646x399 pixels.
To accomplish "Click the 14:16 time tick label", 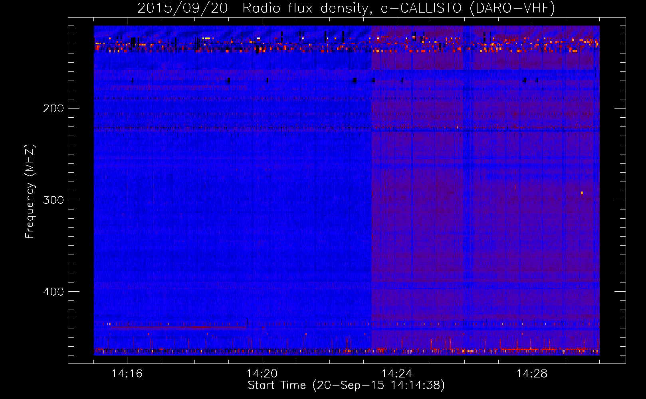I will (x=127, y=374).
